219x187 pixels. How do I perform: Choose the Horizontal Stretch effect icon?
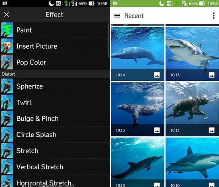[7, 181]
